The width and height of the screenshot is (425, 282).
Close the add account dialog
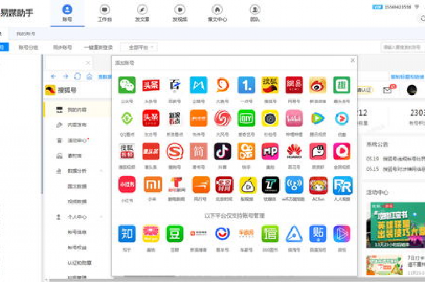[353, 60]
